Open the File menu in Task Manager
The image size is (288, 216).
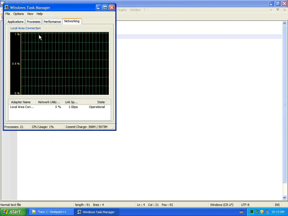8,14
